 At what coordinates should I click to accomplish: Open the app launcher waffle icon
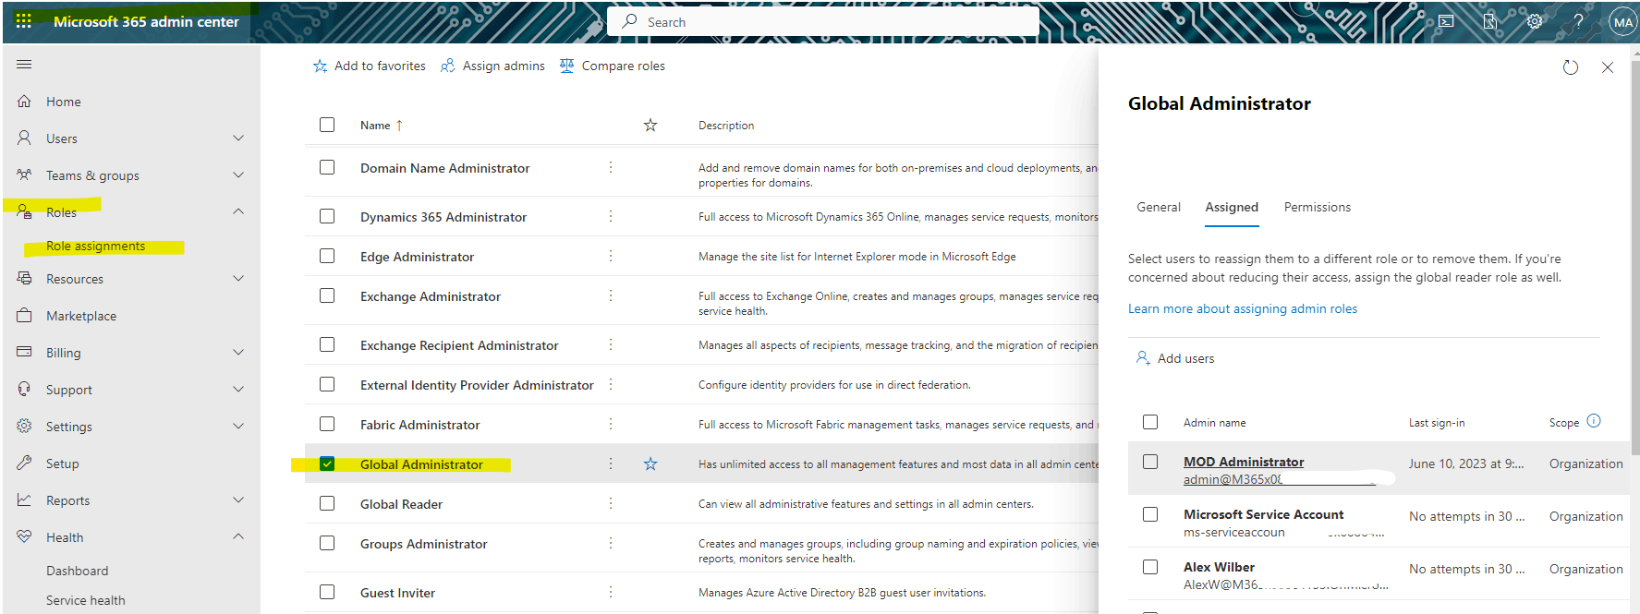(24, 20)
